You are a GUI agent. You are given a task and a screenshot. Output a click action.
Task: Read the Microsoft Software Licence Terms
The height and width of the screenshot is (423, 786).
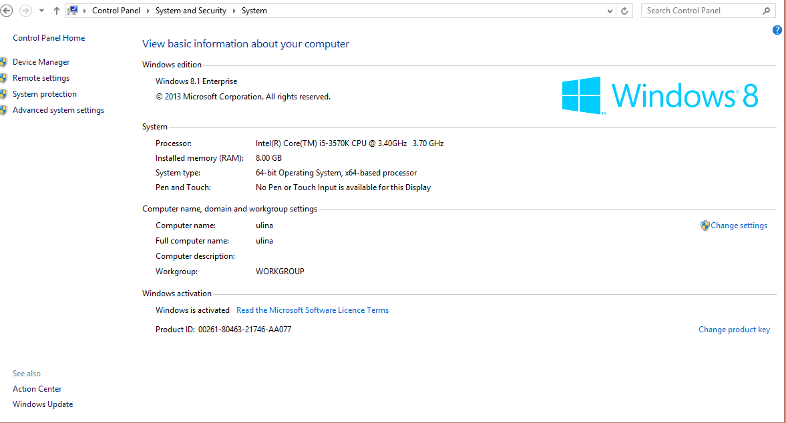313,310
